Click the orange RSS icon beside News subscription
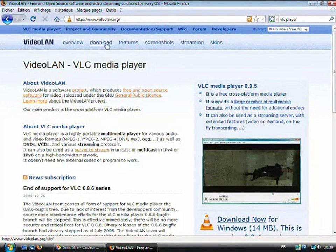Screen dimensions: 336x252 pyautogui.click(x=25, y=177)
